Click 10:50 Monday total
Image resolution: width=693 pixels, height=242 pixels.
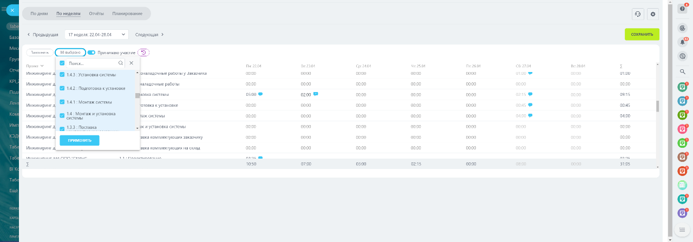(x=251, y=163)
